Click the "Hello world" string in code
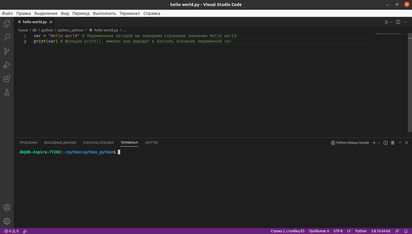 64,36
